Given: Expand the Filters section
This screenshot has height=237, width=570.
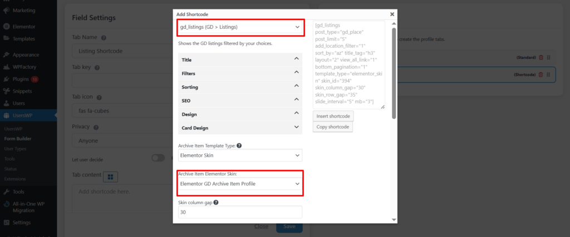Looking at the screenshot, I should [x=240, y=73].
